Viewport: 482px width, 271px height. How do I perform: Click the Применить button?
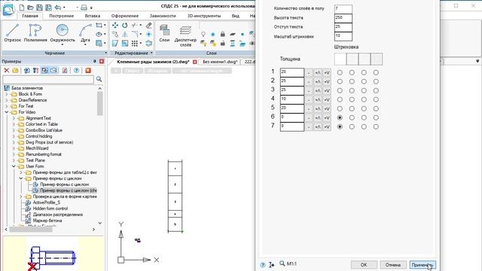[423, 264]
